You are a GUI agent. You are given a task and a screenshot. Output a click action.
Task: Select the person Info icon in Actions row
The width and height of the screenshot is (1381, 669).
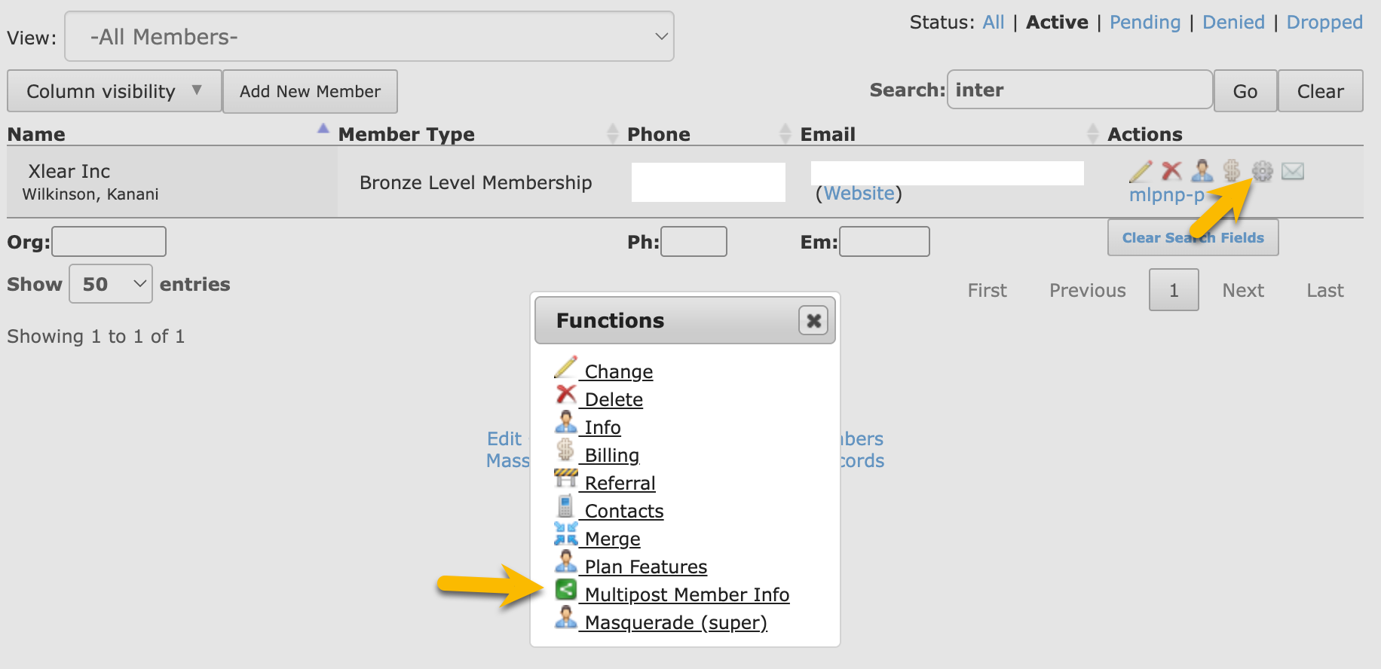pos(1202,172)
